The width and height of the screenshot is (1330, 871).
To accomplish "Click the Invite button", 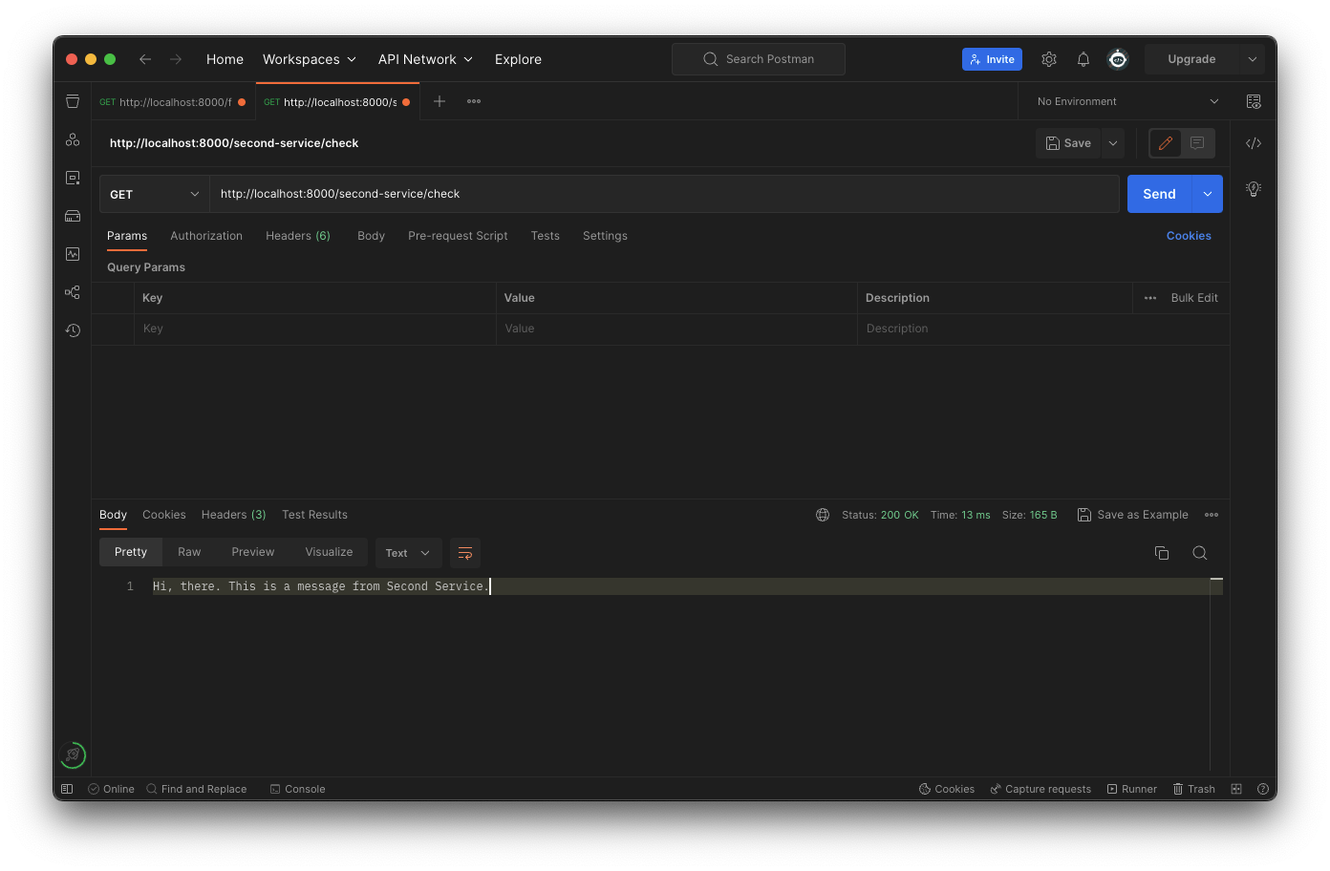I will (992, 59).
